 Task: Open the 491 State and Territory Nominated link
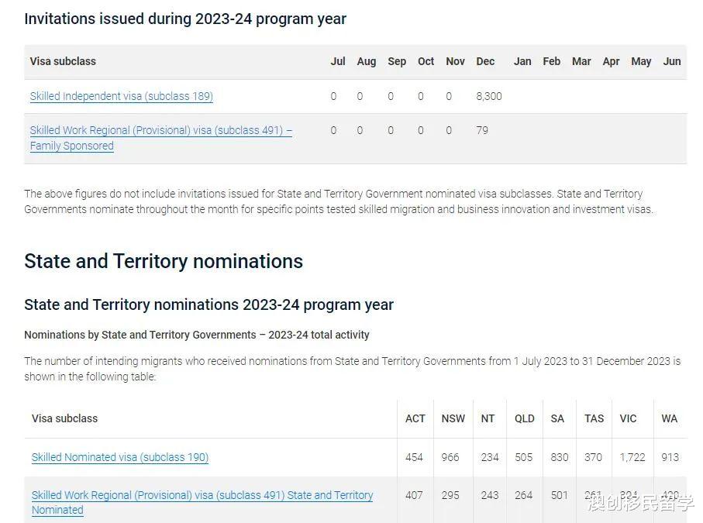tap(202, 502)
